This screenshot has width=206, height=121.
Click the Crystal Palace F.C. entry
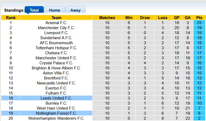pos(56,63)
